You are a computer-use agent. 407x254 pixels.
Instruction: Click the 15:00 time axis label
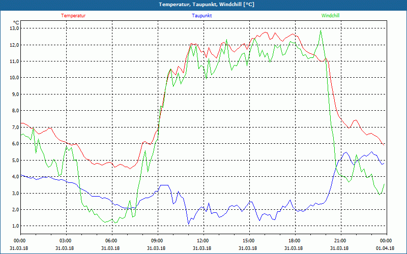click(248, 241)
